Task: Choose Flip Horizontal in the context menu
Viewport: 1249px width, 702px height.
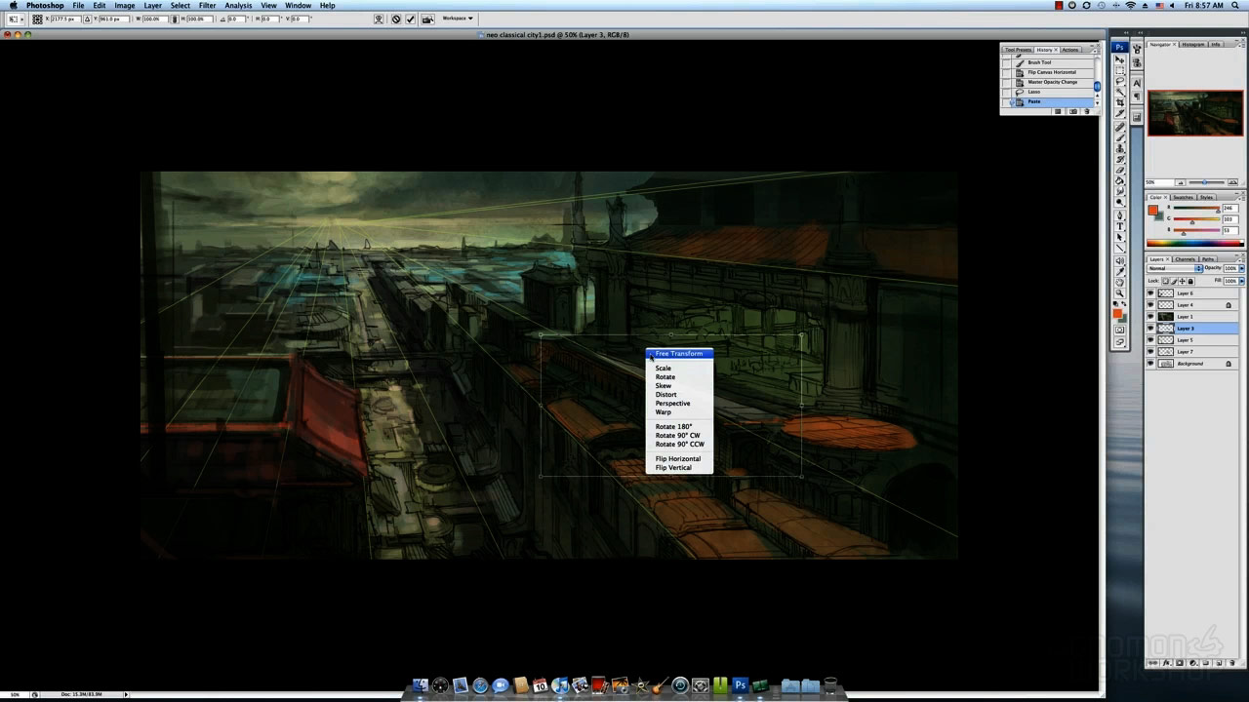Action: [x=677, y=459]
